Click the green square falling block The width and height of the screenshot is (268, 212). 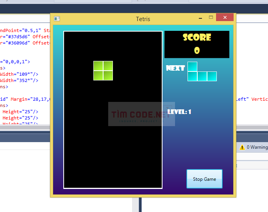[103, 71]
